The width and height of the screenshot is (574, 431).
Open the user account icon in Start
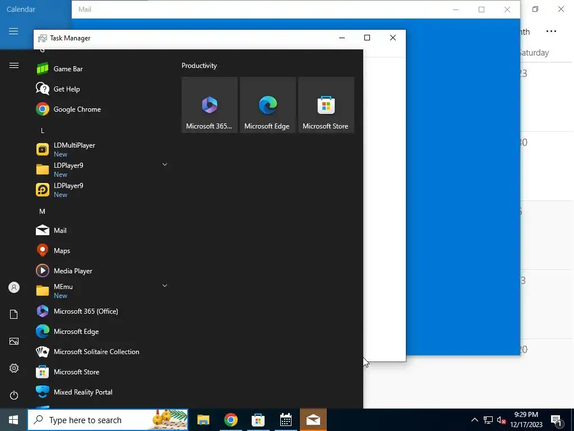(14, 287)
